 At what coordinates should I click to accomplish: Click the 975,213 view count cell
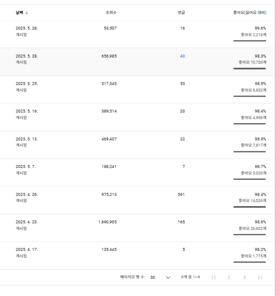[107, 195]
